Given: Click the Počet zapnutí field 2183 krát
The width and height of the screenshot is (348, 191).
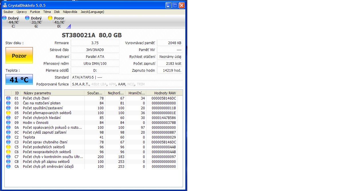Looking at the screenshot, I should pos(170,63).
